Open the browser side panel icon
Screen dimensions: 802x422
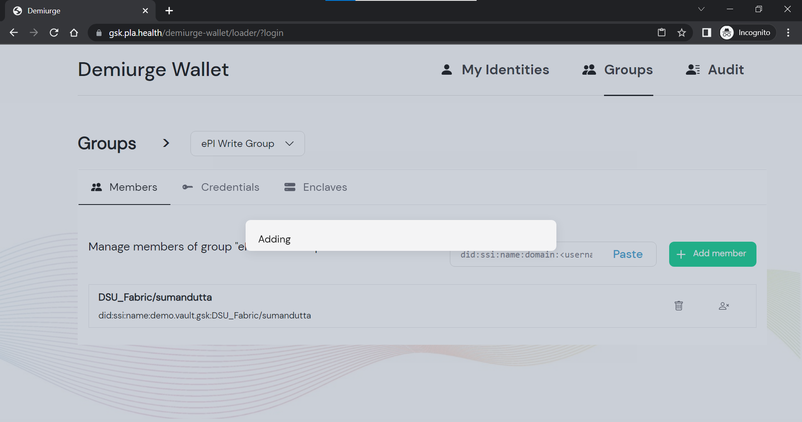point(706,33)
